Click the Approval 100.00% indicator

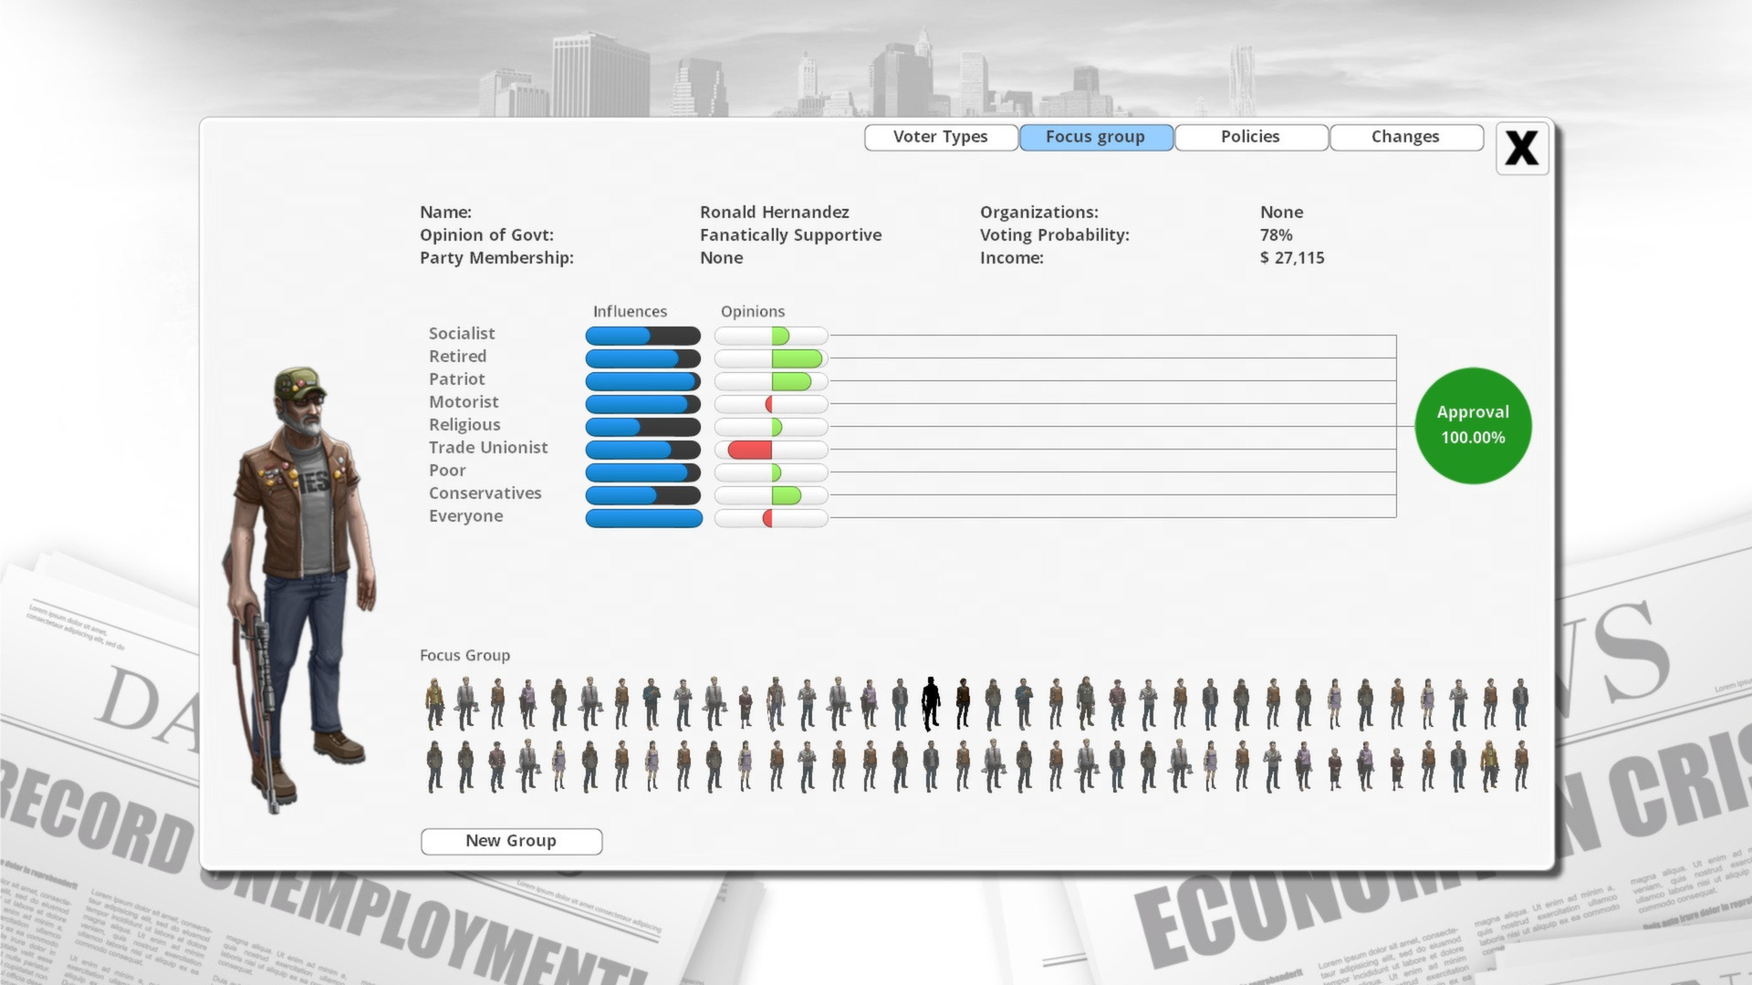click(1473, 424)
